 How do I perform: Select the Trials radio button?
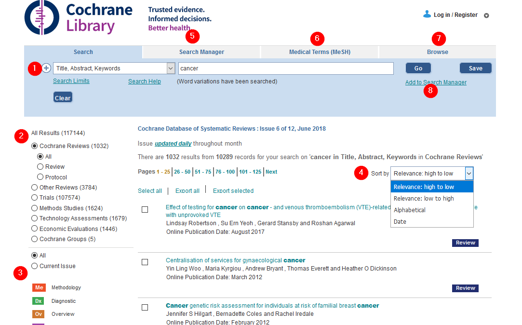click(x=34, y=198)
